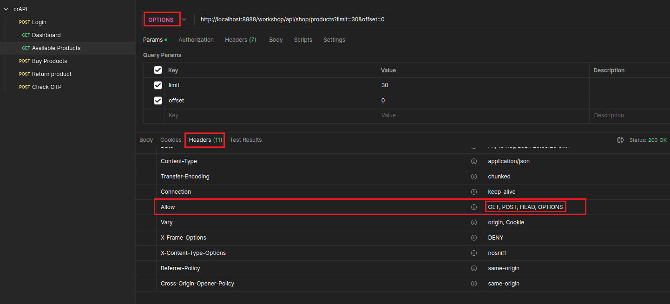670x304 pixels.
Task: Click the info icon next to Content-Type
Action: tap(474, 161)
